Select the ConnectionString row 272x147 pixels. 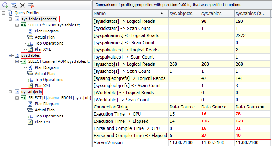click(130, 107)
